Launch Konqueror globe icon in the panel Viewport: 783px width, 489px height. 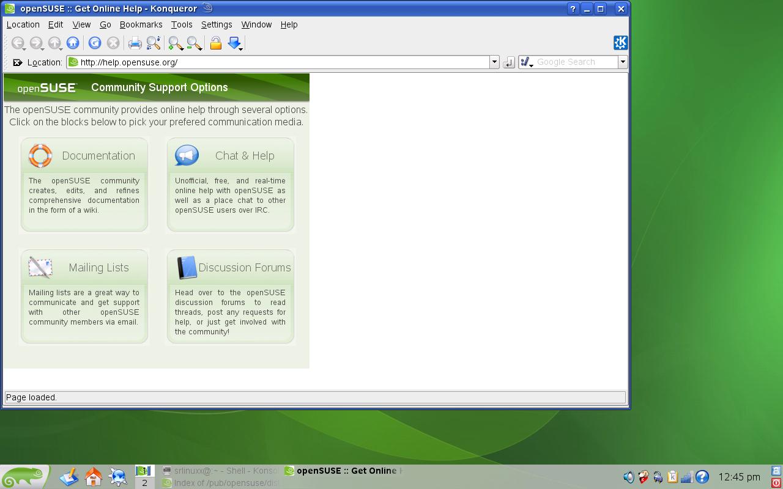coord(117,477)
